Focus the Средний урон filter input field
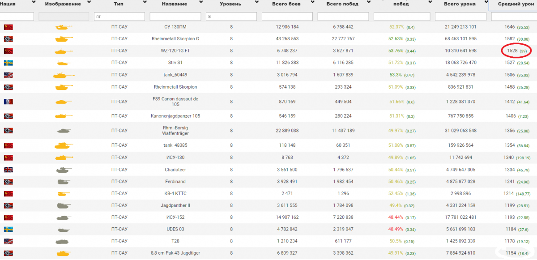This screenshot has height=260, width=537. 514,17
